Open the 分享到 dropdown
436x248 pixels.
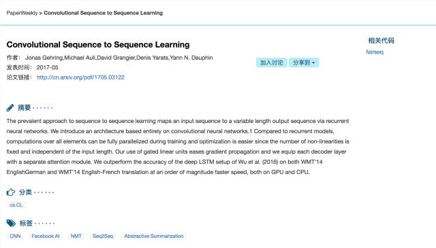pyautogui.click(x=304, y=63)
